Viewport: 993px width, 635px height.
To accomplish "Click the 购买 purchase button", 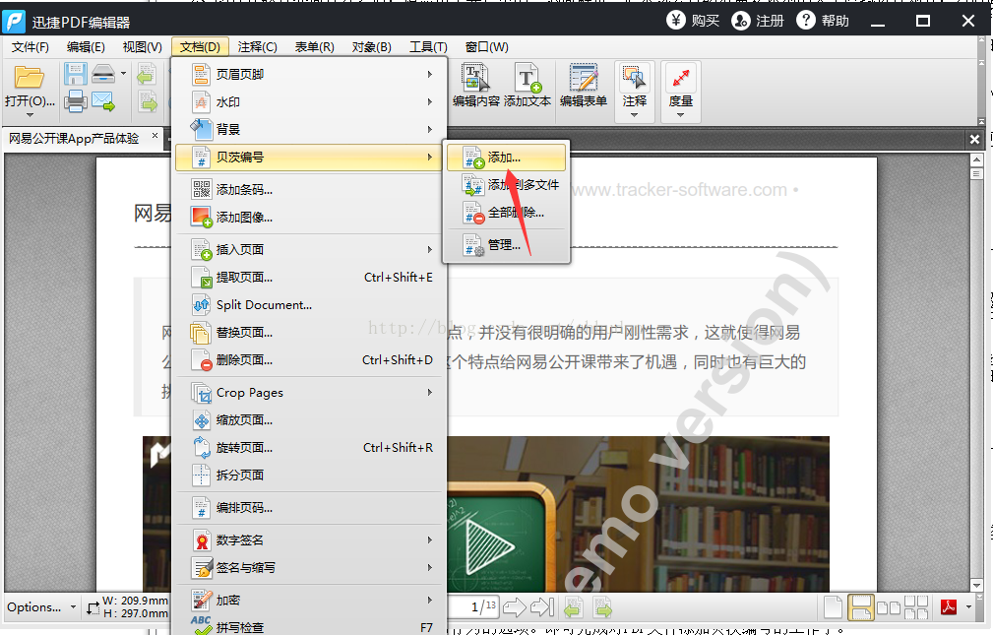I will [693, 21].
